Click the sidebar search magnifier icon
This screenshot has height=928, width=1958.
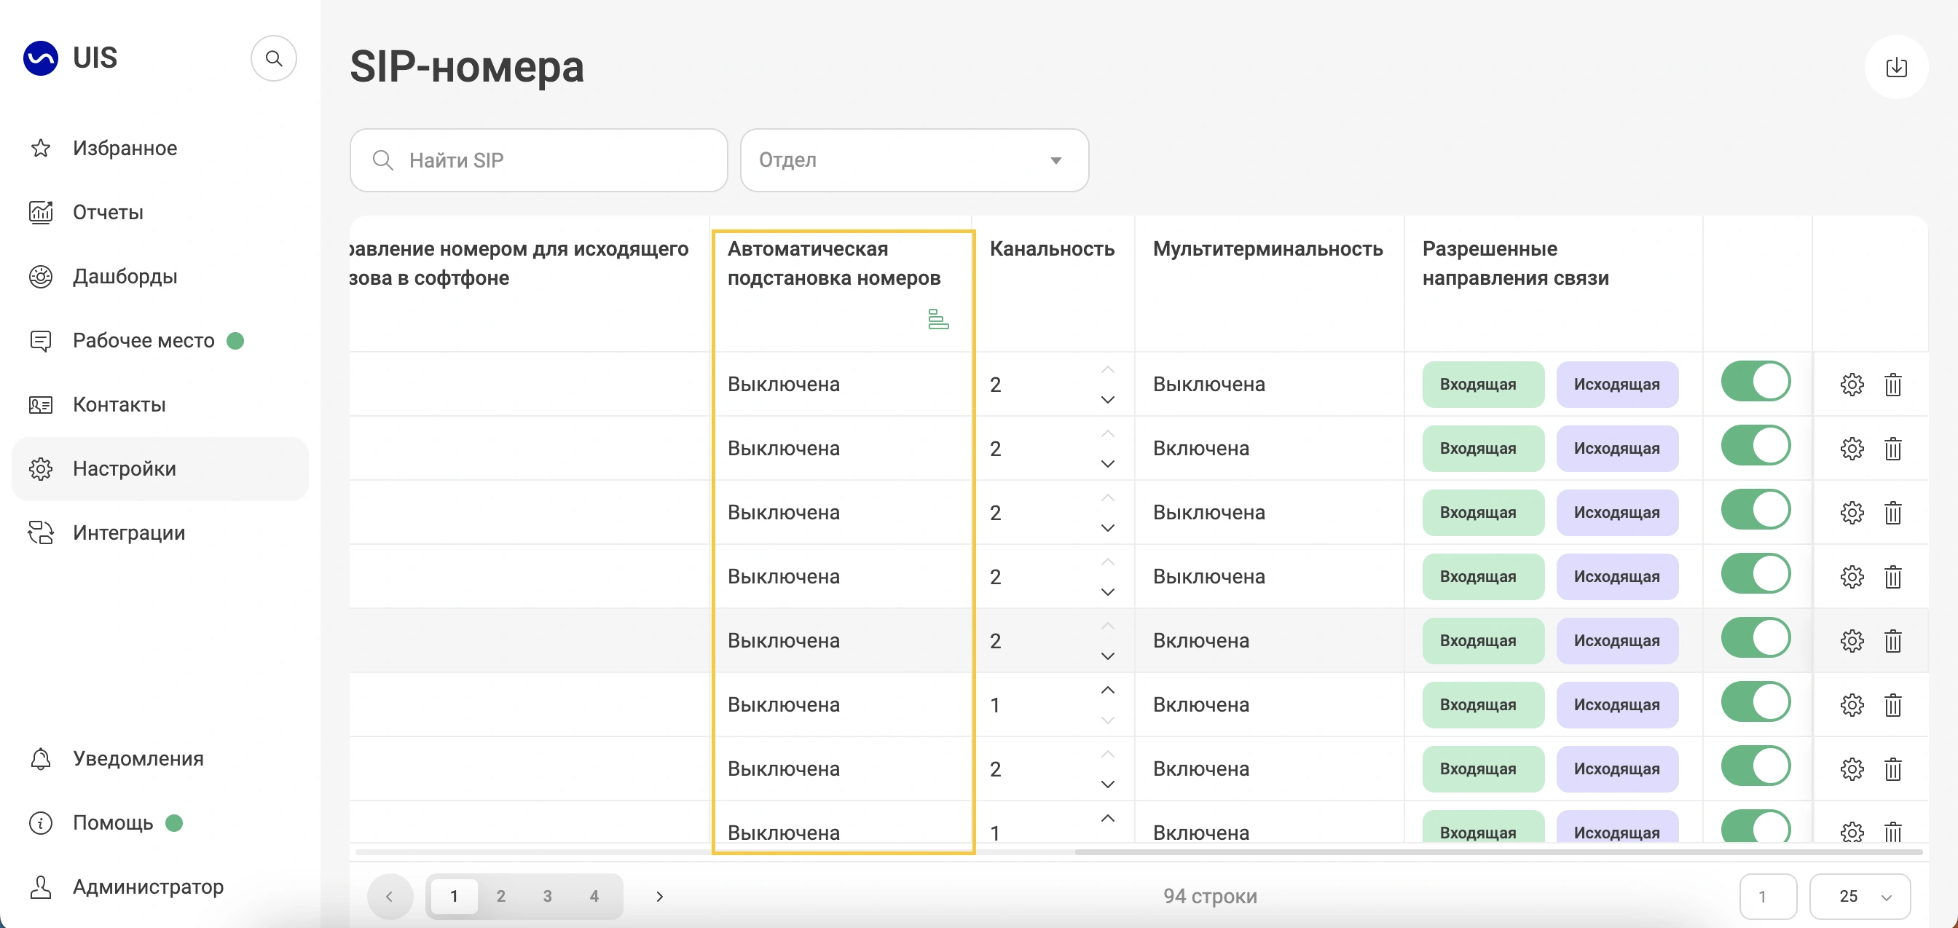[274, 58]
